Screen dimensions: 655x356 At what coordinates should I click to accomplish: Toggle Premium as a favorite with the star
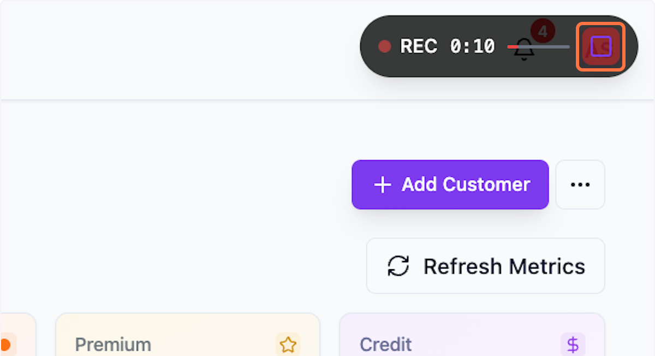[x=288, y=345]
